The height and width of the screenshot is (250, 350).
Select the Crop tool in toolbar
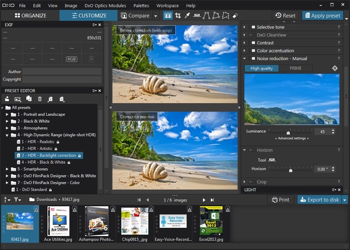tap(178, 15)
